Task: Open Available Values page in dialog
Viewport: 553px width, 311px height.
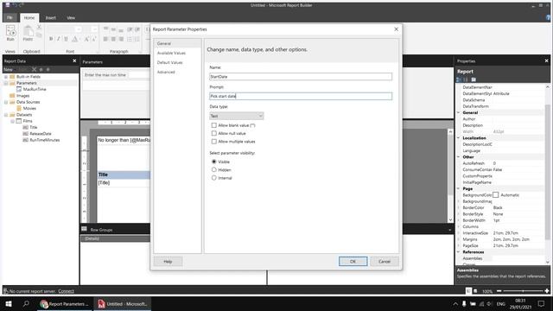Action: tap(171, 53)
